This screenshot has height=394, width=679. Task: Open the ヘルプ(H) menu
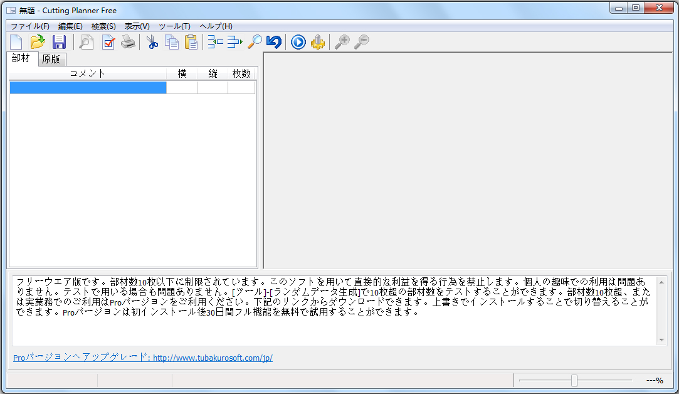216,26
